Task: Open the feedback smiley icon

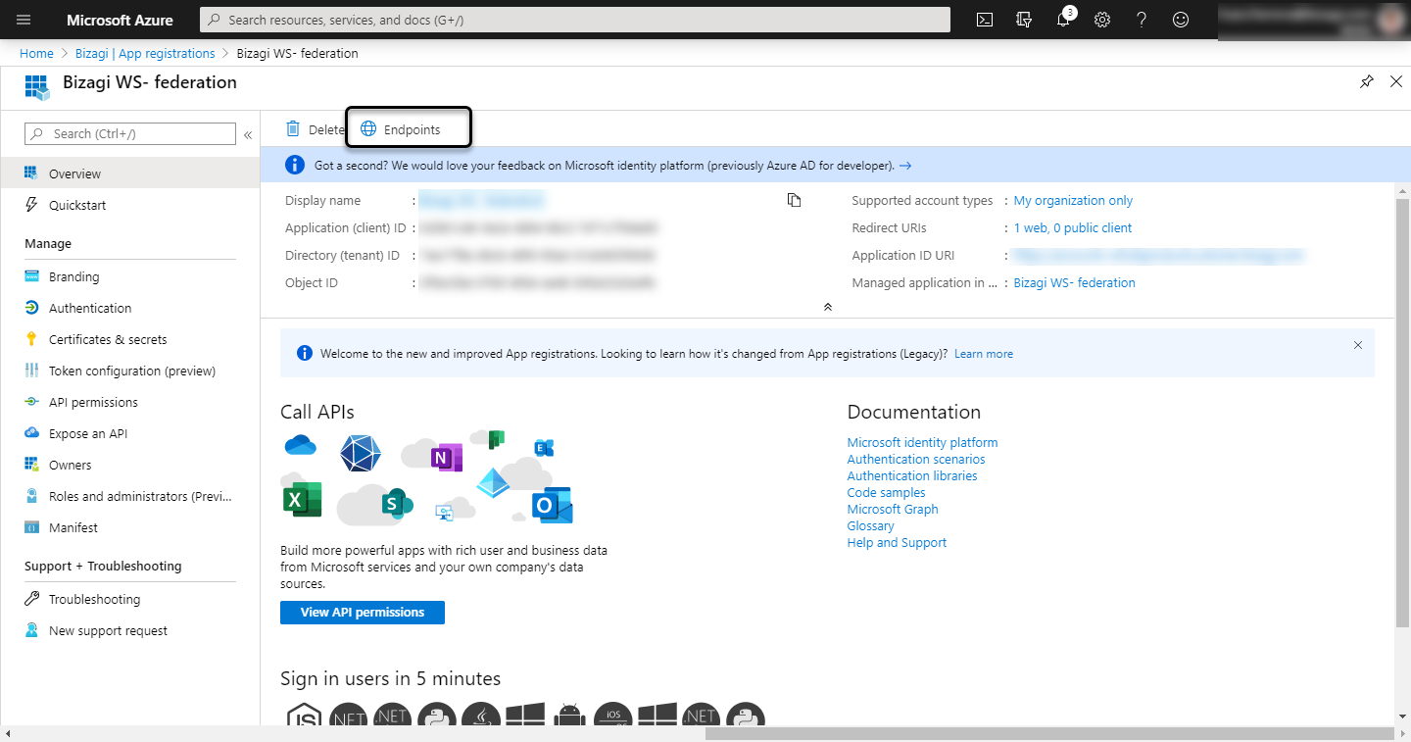Action: pos(1181,20)
